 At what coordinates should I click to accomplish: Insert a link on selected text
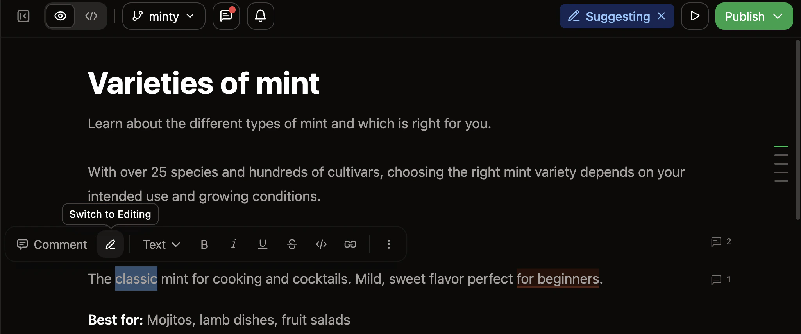click(350, 244)
